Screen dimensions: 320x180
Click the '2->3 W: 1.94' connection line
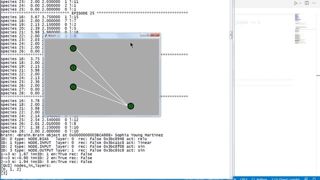point(46,161)
